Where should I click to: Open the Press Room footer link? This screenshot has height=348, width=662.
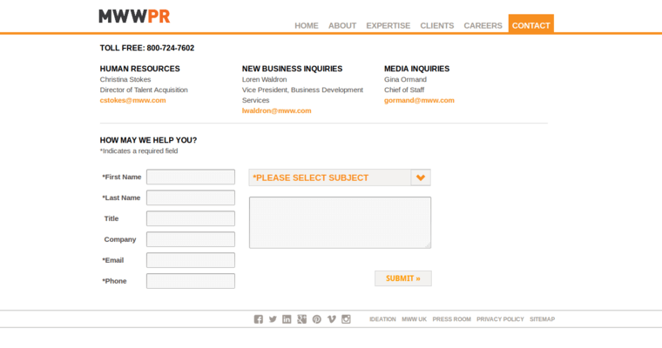[452, 319]
